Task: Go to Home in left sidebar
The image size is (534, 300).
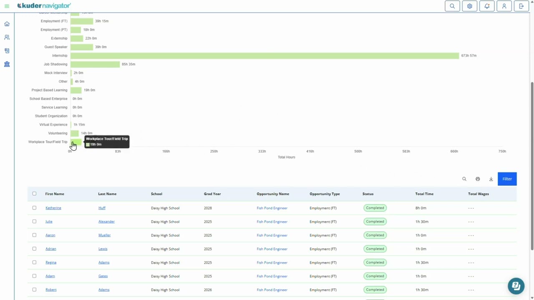Action: pos(7,24)
